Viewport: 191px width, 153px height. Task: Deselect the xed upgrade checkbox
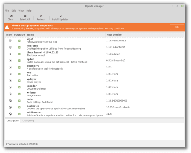[19, 74]
